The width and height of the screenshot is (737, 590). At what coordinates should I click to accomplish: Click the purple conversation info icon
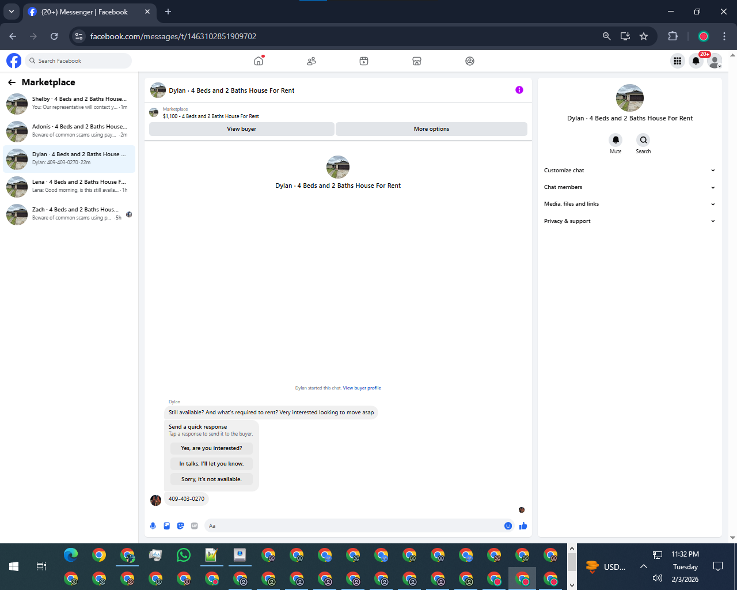519,90
